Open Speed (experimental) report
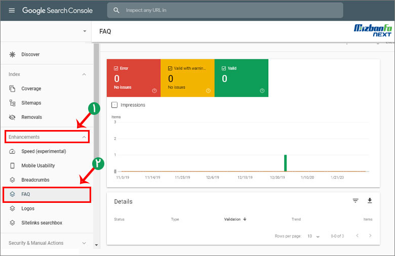This screenshot has height=256, width=395. pyautogui.click(x=44, y=151)
